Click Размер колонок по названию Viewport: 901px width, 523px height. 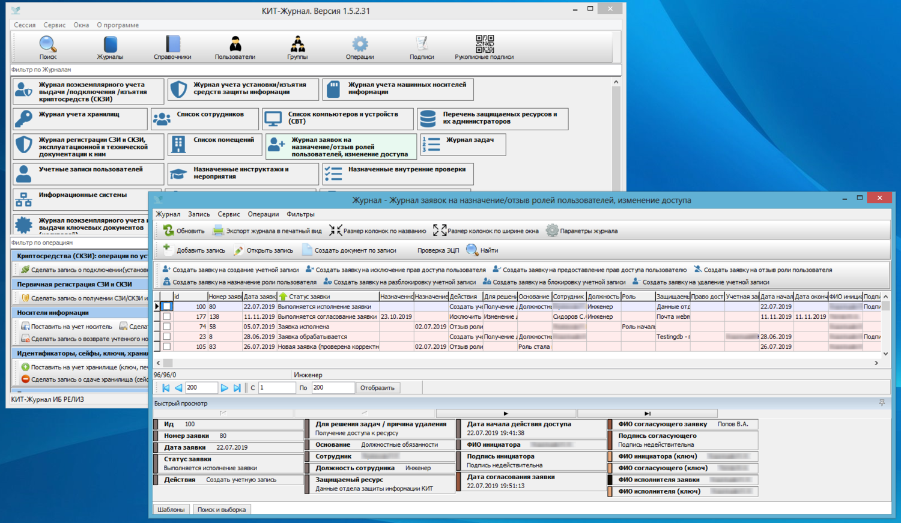pos(378,231)
